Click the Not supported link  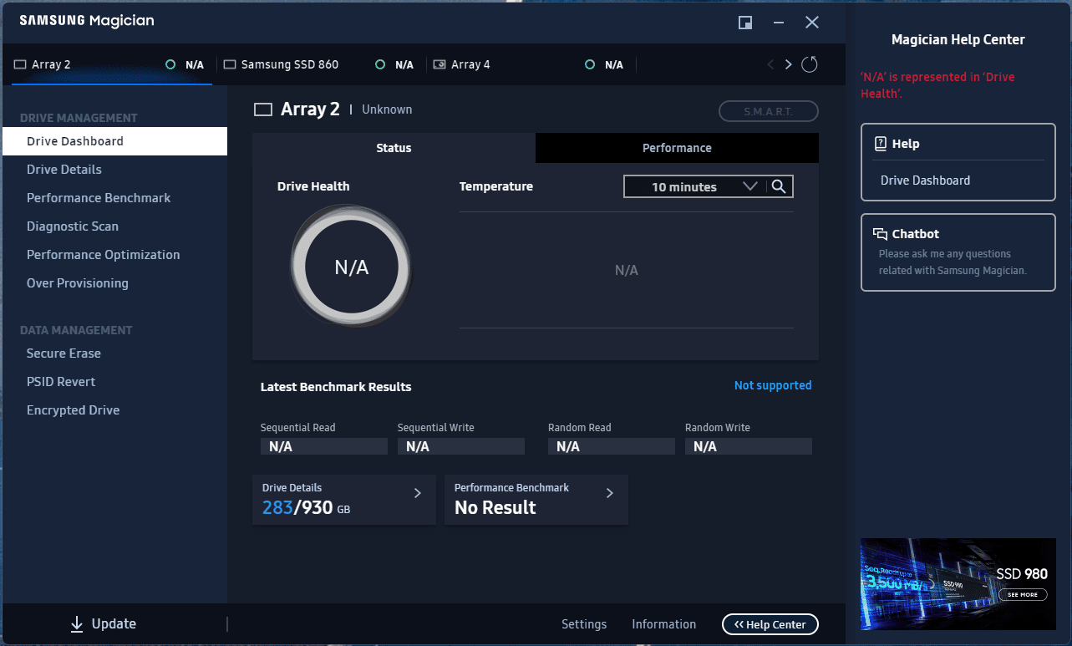(x=773, y=385)
